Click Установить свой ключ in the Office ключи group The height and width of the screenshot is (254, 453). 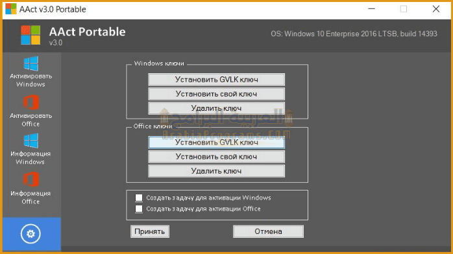coord(216,157)
